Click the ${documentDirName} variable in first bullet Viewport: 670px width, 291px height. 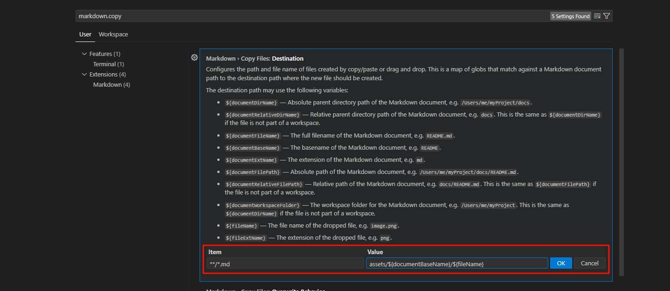coord(251,103)
